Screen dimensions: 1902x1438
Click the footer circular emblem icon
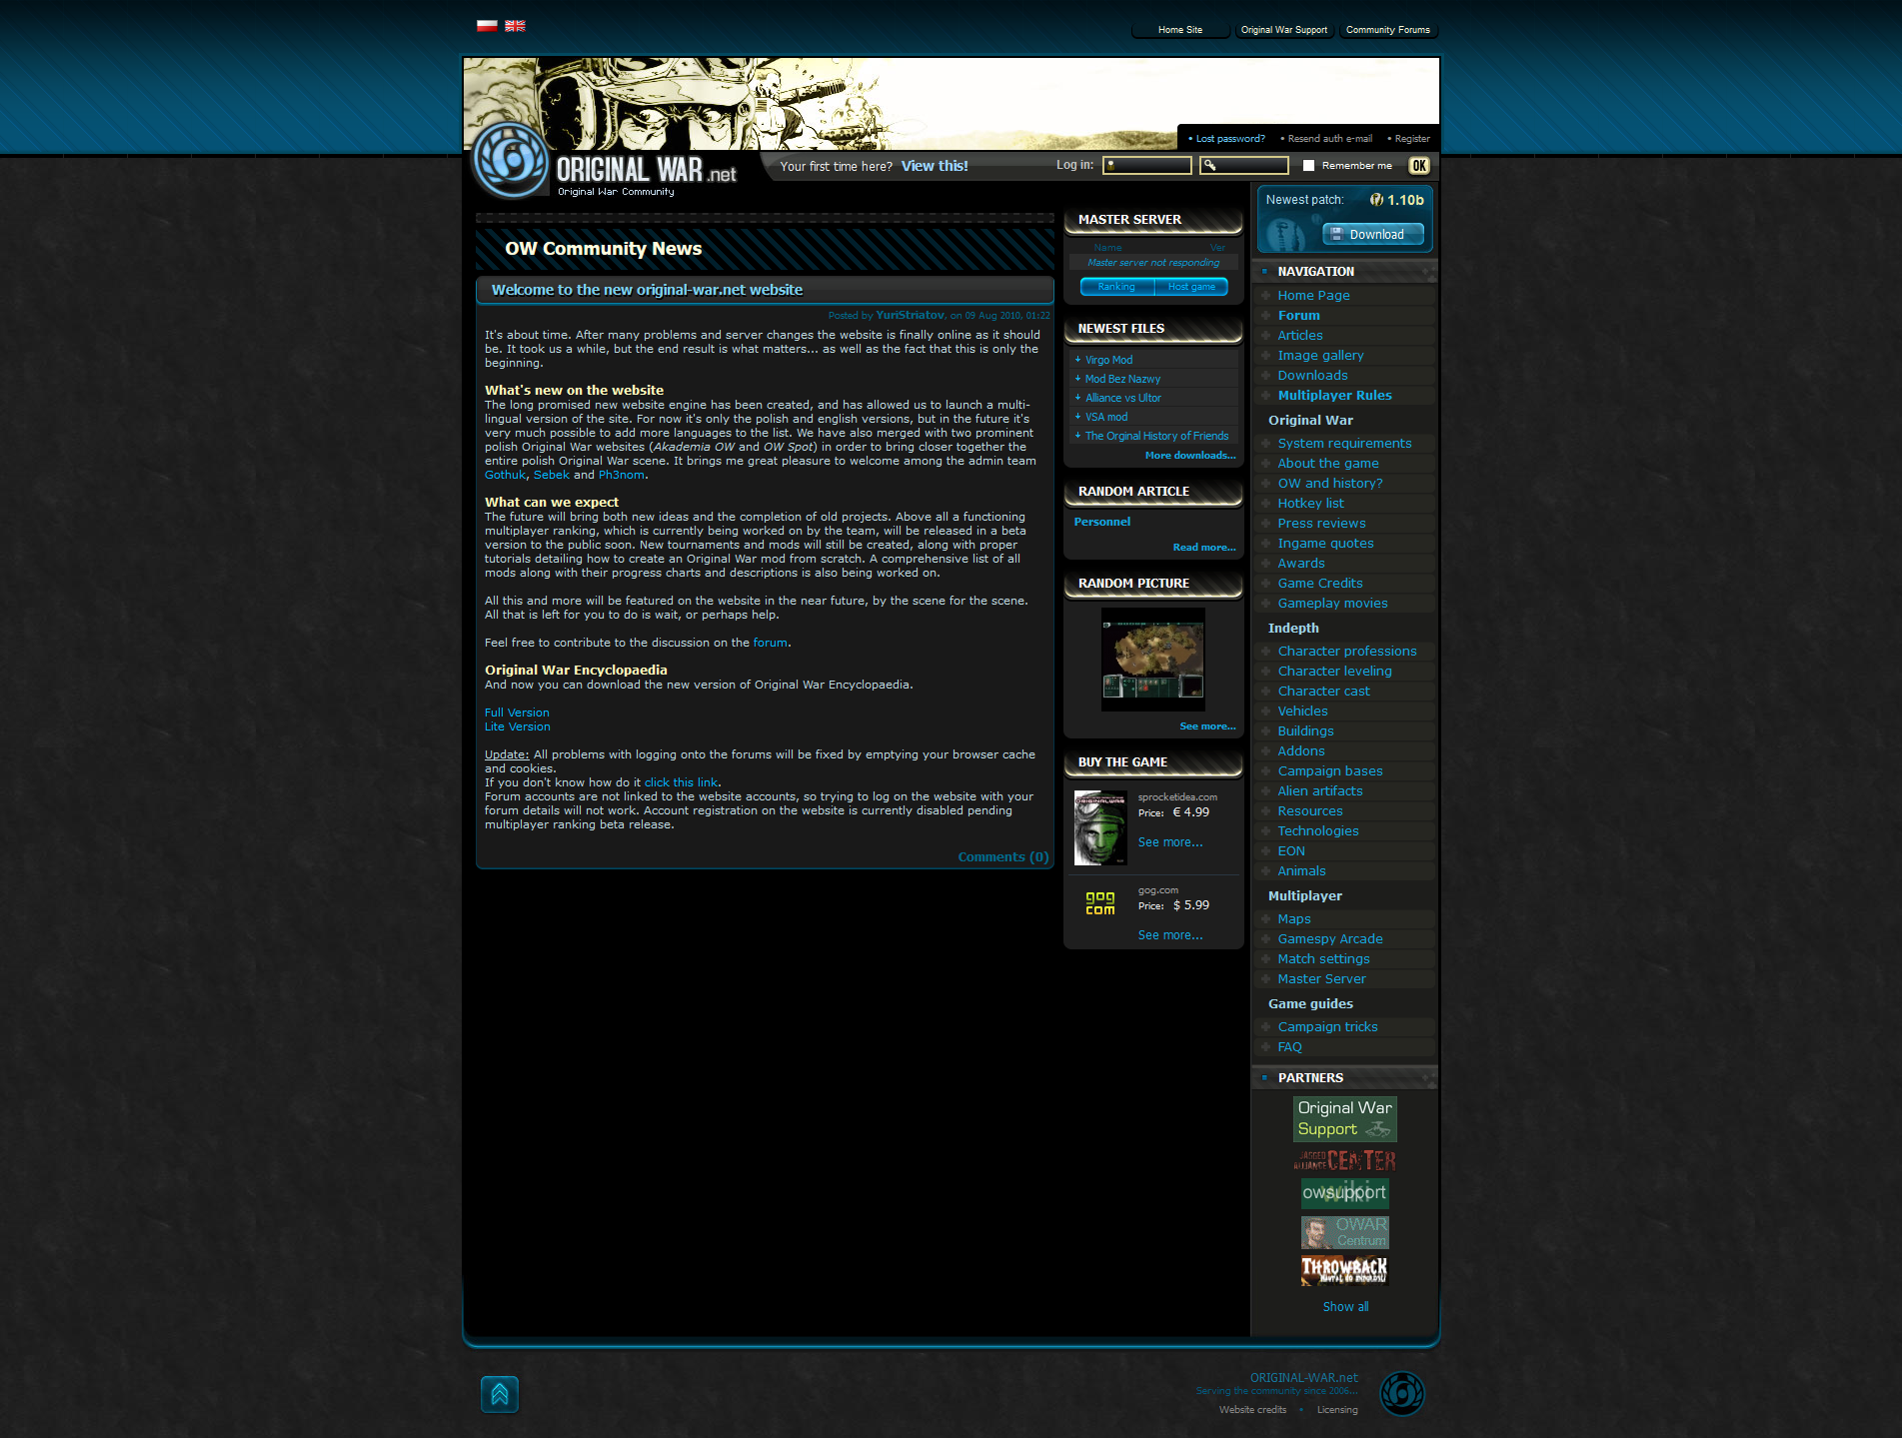pos(1402,1393)
